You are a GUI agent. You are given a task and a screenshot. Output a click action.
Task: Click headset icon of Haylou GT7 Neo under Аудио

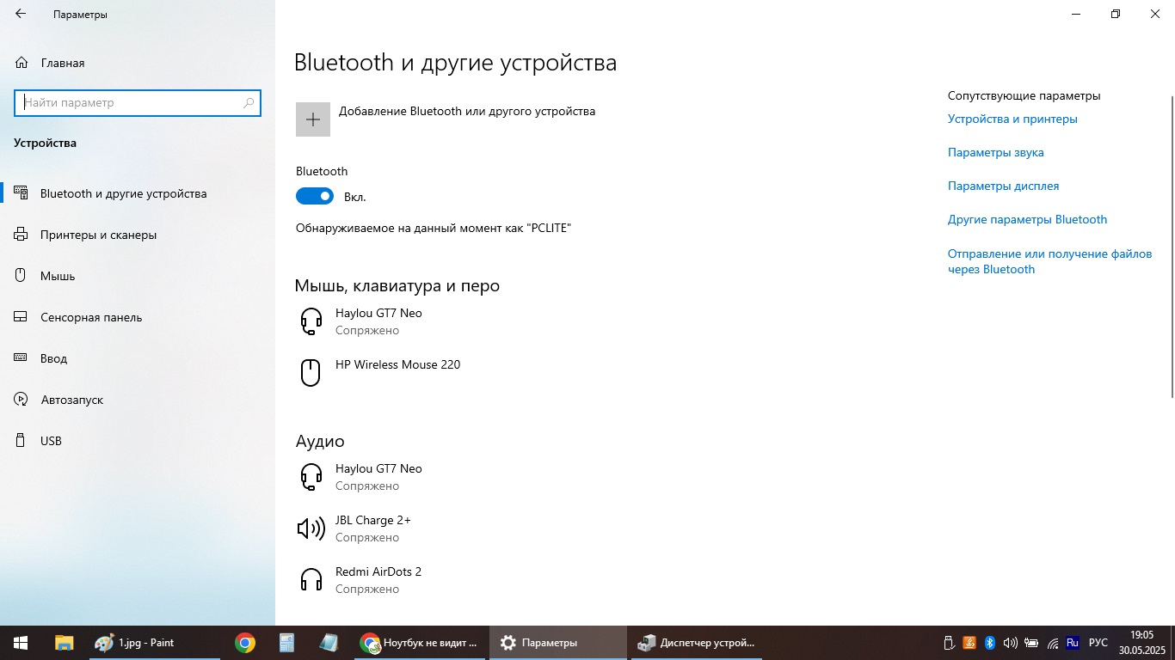(311, 477)
